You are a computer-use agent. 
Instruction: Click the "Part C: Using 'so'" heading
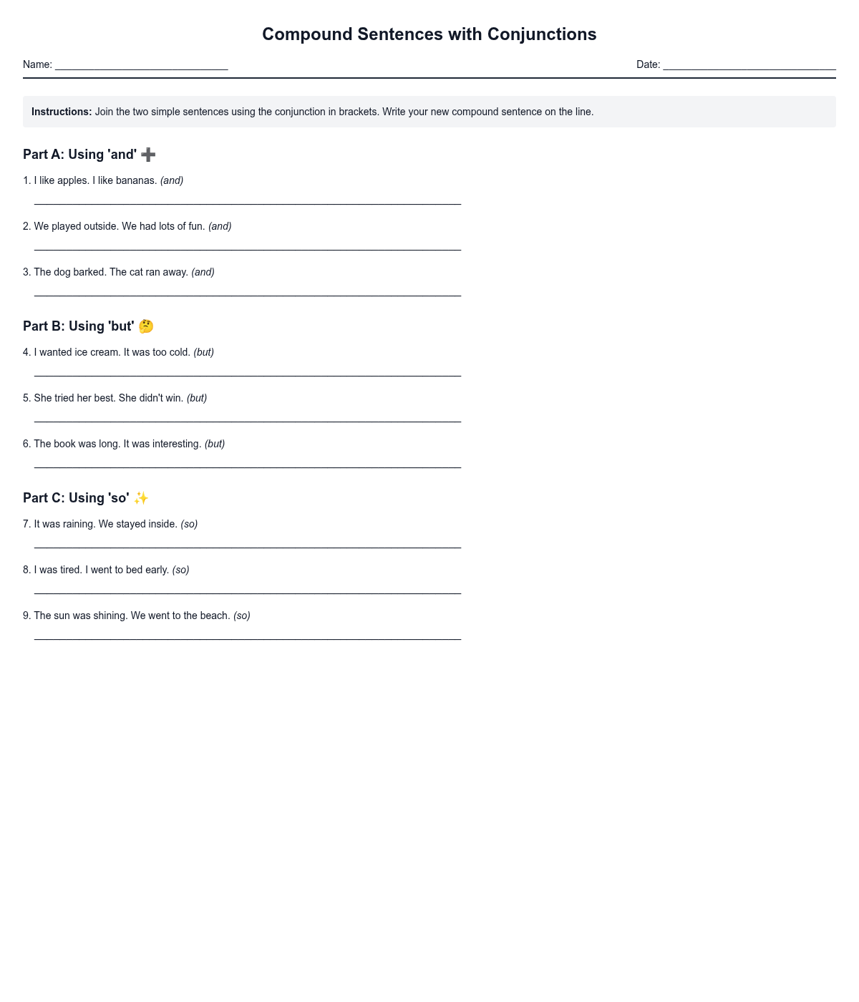pos(76,498)
